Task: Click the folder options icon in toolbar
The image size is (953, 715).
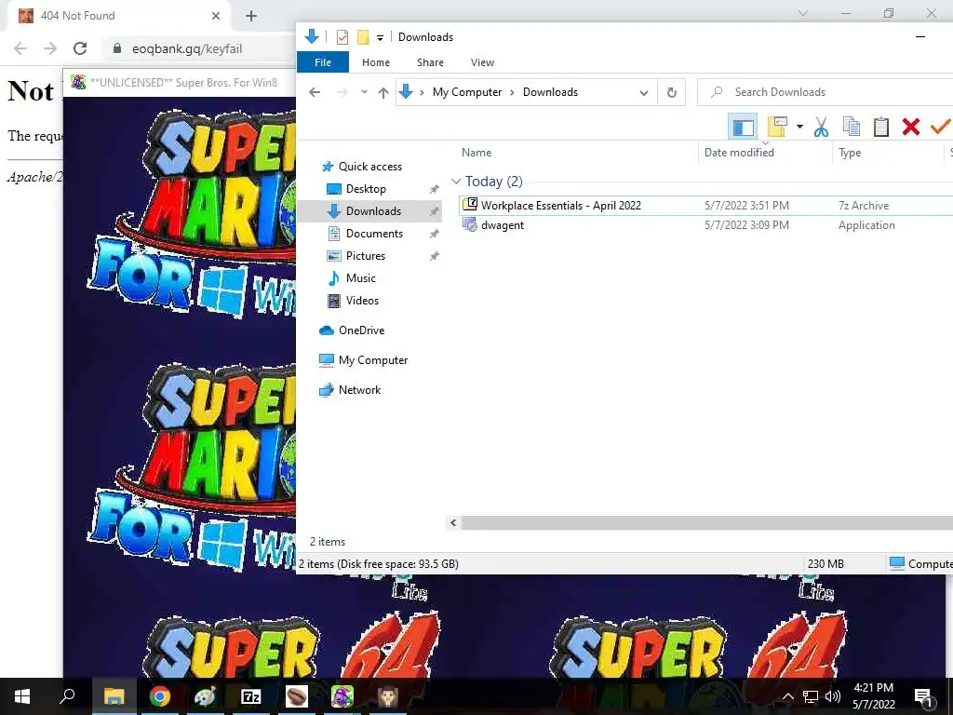Action: coord(777,127)
